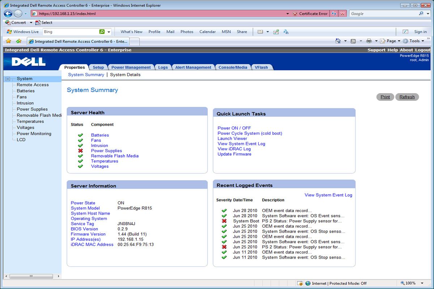Screen dimensions: 434x289
Task: Open the address bar history dropdown
Action: click(x=288, y=14)
